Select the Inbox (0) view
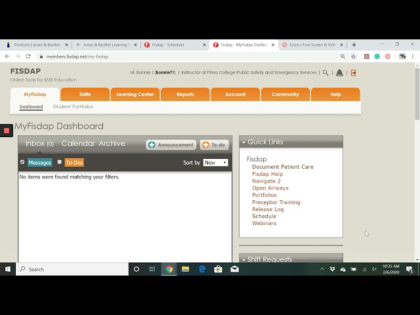The width and height of the screenshot is (420, 315). pos(39,144)
